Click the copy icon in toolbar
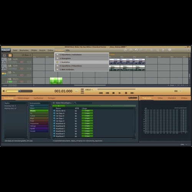 pyautogui.click(x=152, y=50)
